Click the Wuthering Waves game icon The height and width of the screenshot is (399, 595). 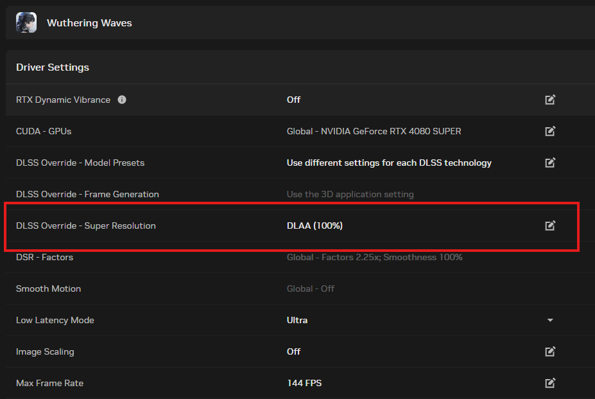point(26,22)
